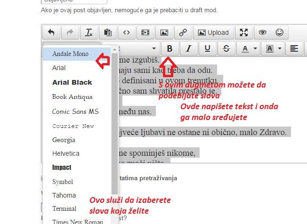Toggle italic formatting button
The width and height of the screenshot is (307, 224).
[x=189, y=48]
